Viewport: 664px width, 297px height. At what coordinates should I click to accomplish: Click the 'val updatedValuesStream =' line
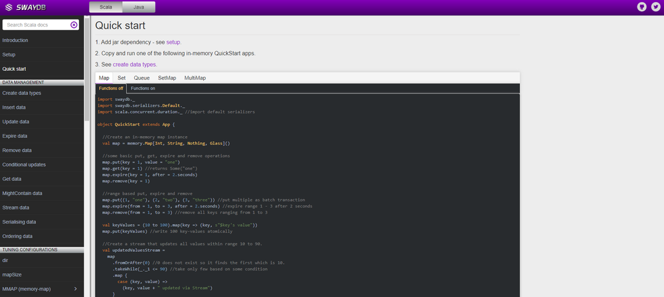click(133, 250)
